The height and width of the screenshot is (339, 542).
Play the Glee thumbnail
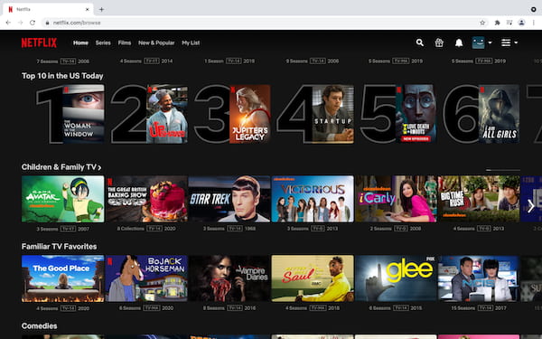click(396, 278)
